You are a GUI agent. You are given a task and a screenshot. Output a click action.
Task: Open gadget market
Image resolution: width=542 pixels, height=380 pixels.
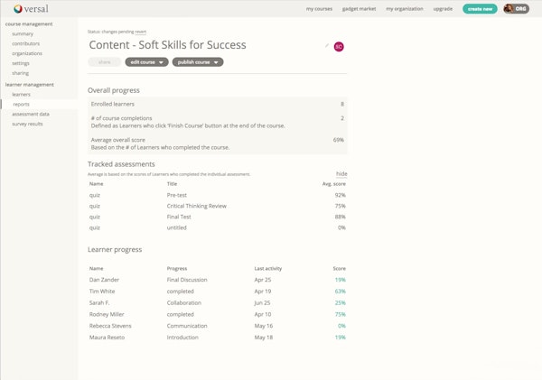359,8
